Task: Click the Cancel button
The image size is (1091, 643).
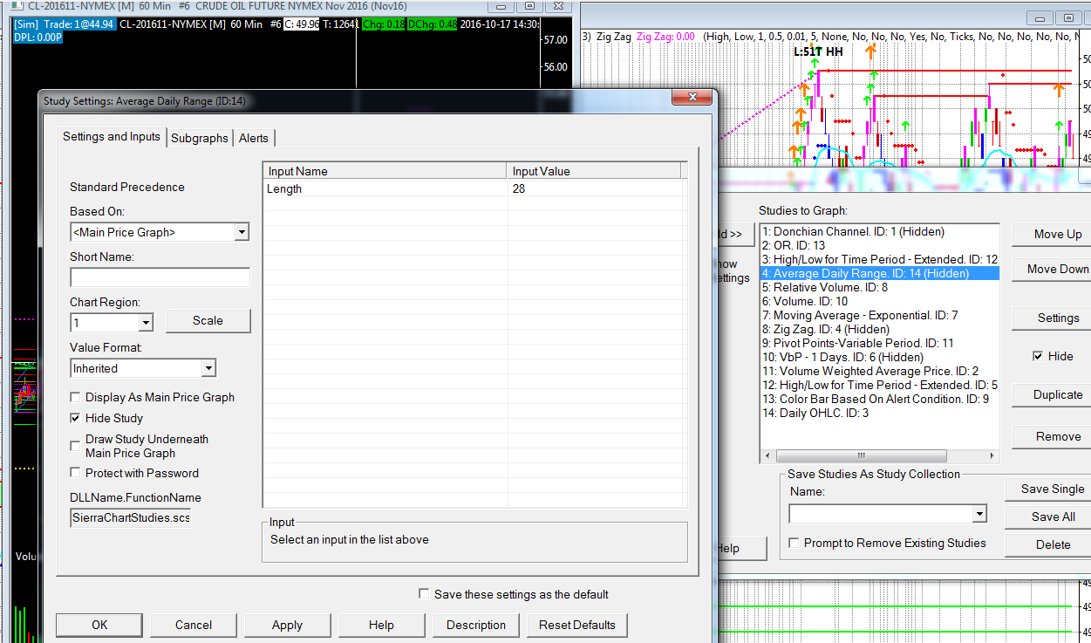Action: click(x=194, y=625)
